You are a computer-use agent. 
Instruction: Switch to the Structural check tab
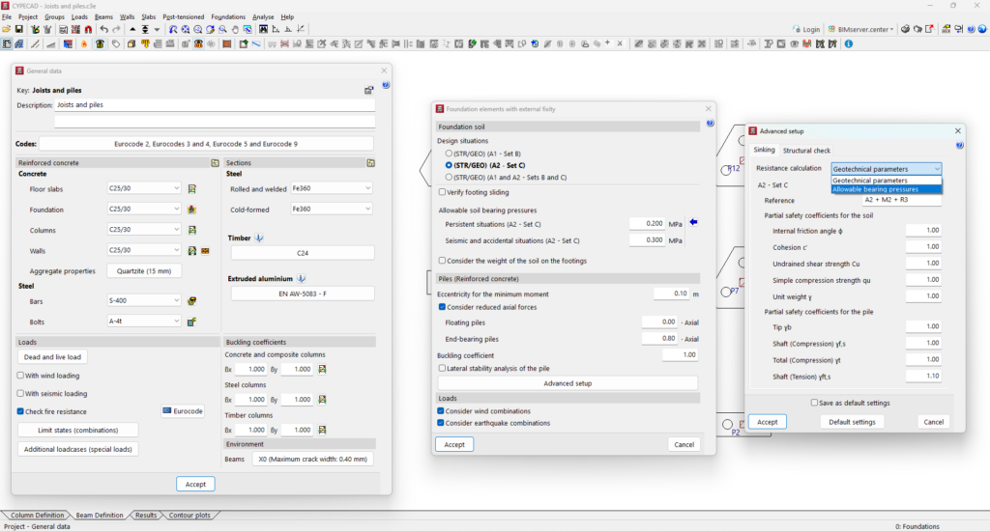pos(806,151)
